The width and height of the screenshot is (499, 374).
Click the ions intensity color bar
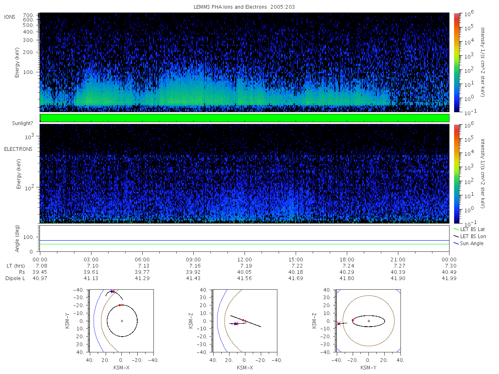[456, 62]
